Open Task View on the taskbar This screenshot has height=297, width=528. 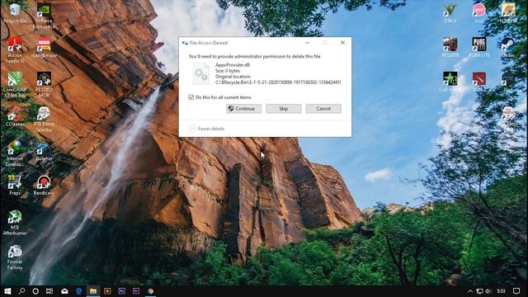tap(49, 291)
